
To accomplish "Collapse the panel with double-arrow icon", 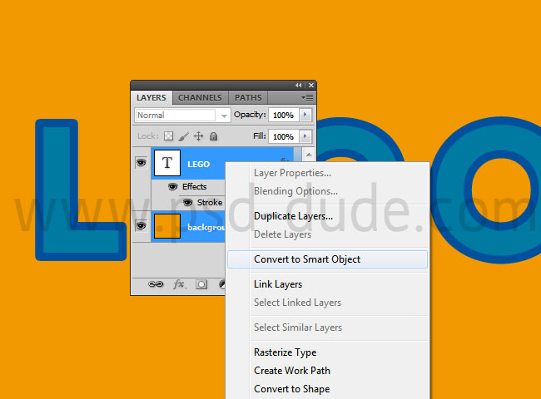I will (x=299, y=85).
